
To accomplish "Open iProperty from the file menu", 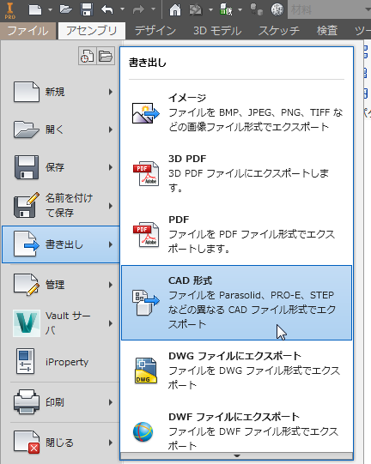I will pyautogui.click(x=61, y=362).
